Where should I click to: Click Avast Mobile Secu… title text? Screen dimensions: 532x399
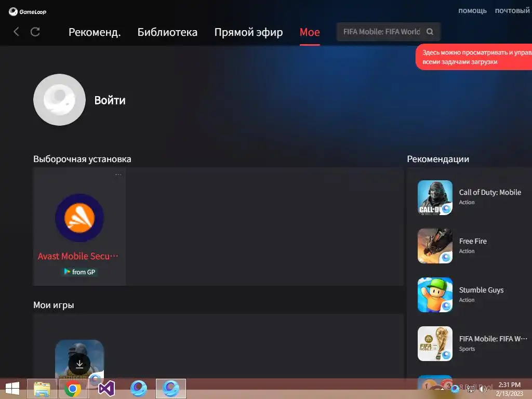click(x=78, y=256)
